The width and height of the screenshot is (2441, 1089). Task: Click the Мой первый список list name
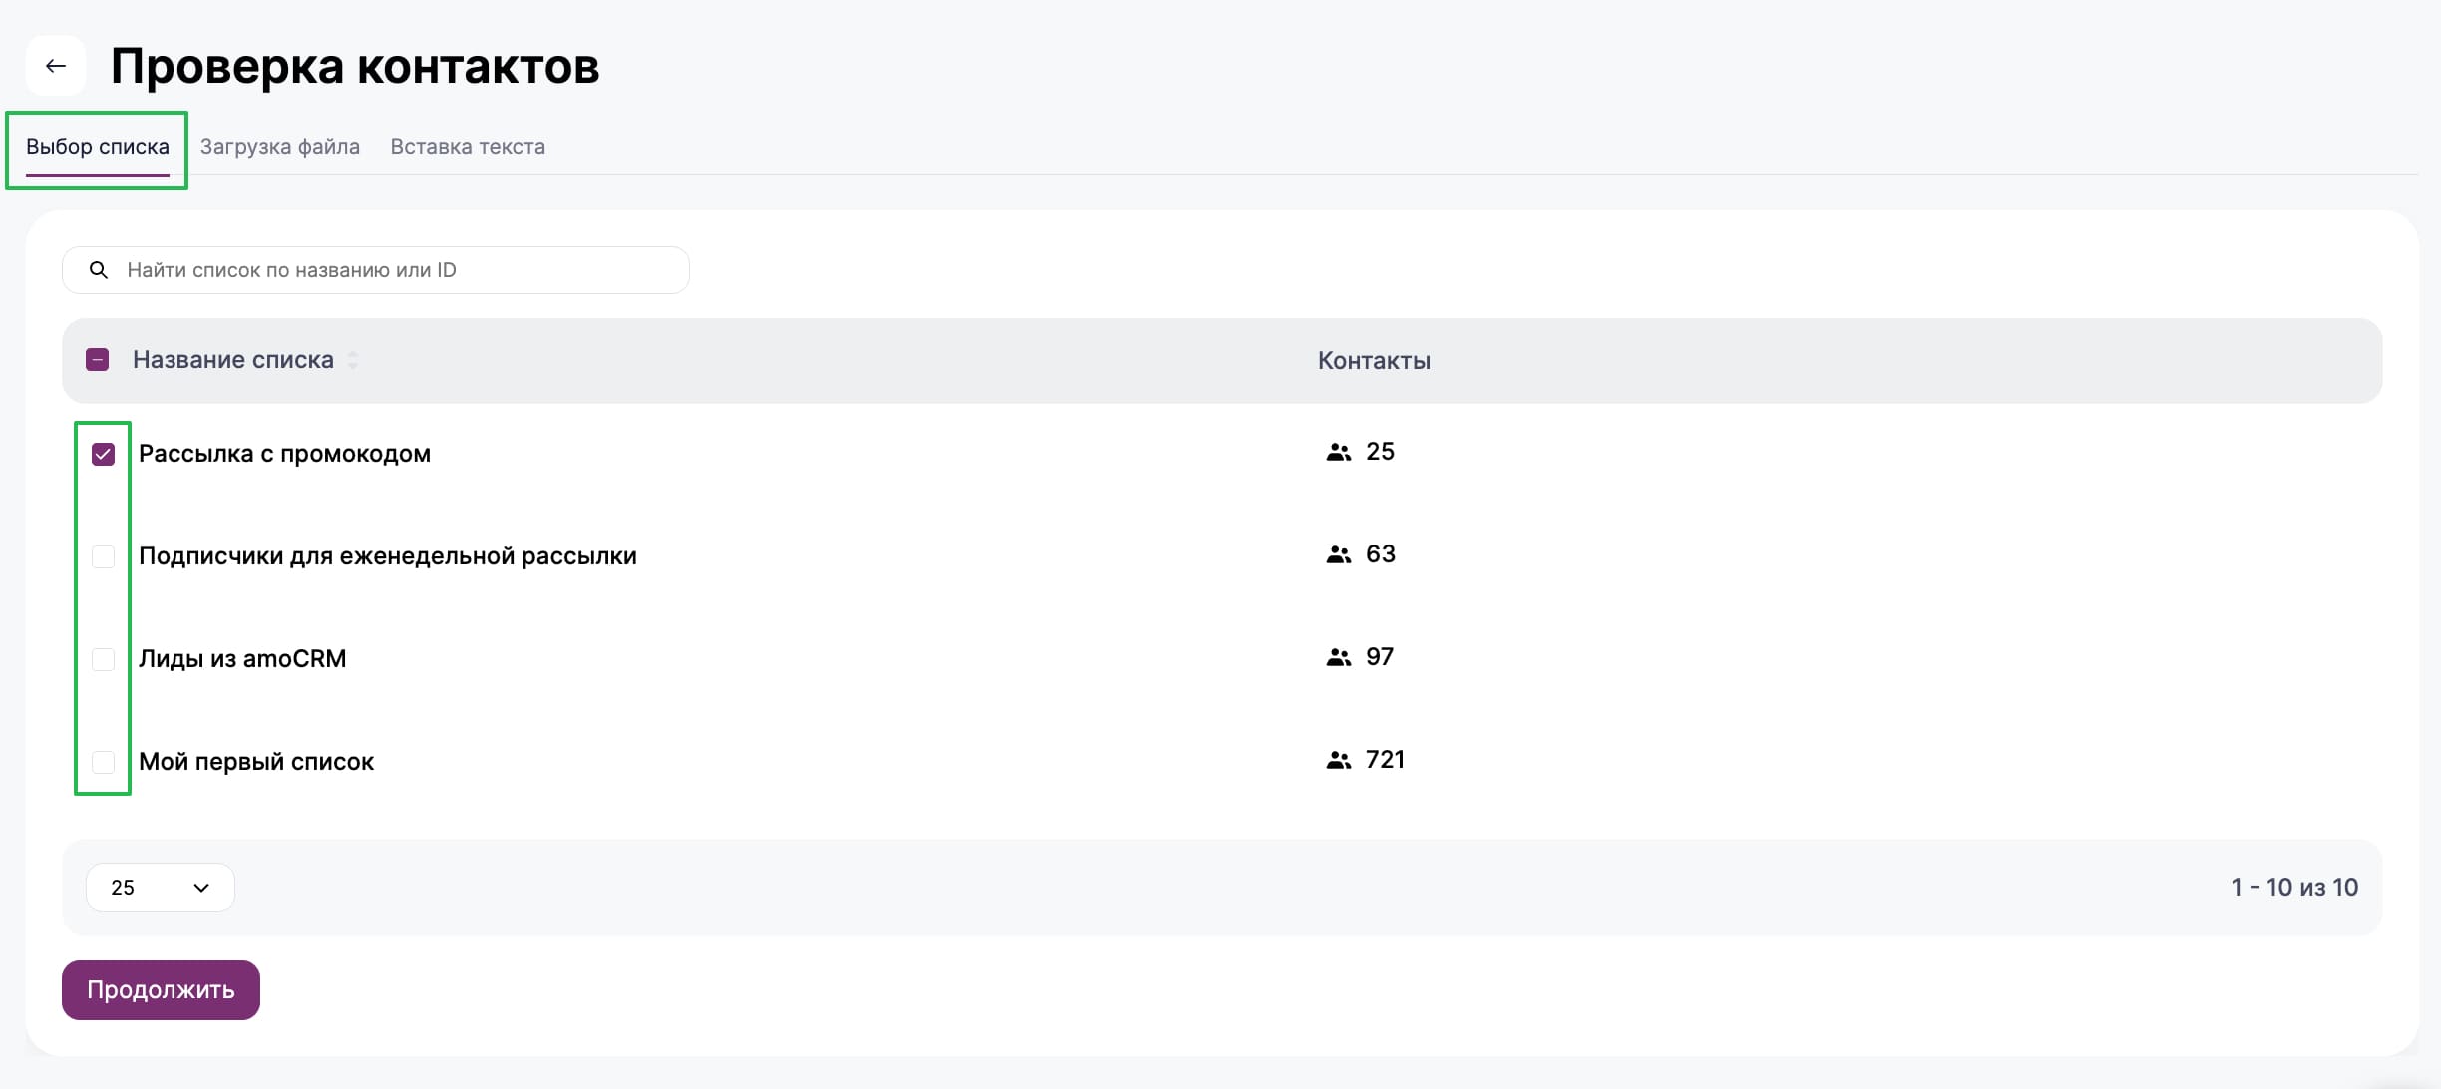click(x=256, y=762)
